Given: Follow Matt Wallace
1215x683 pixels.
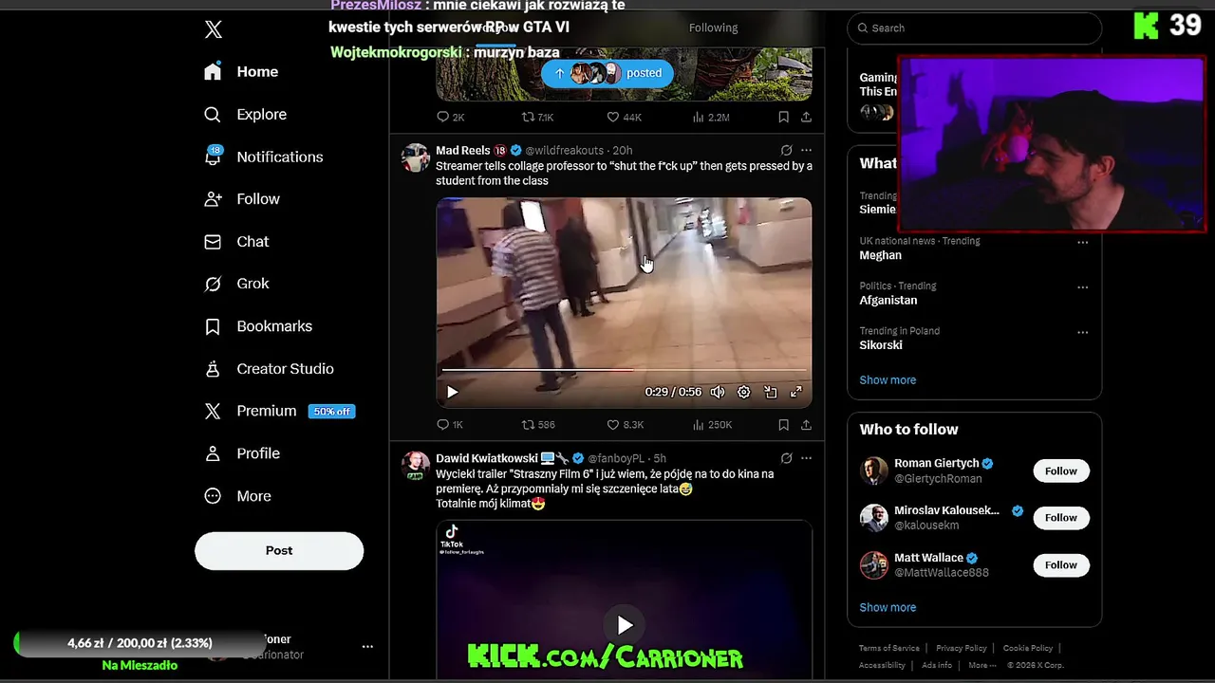Looking at the screenshot, I should 1061,565.
